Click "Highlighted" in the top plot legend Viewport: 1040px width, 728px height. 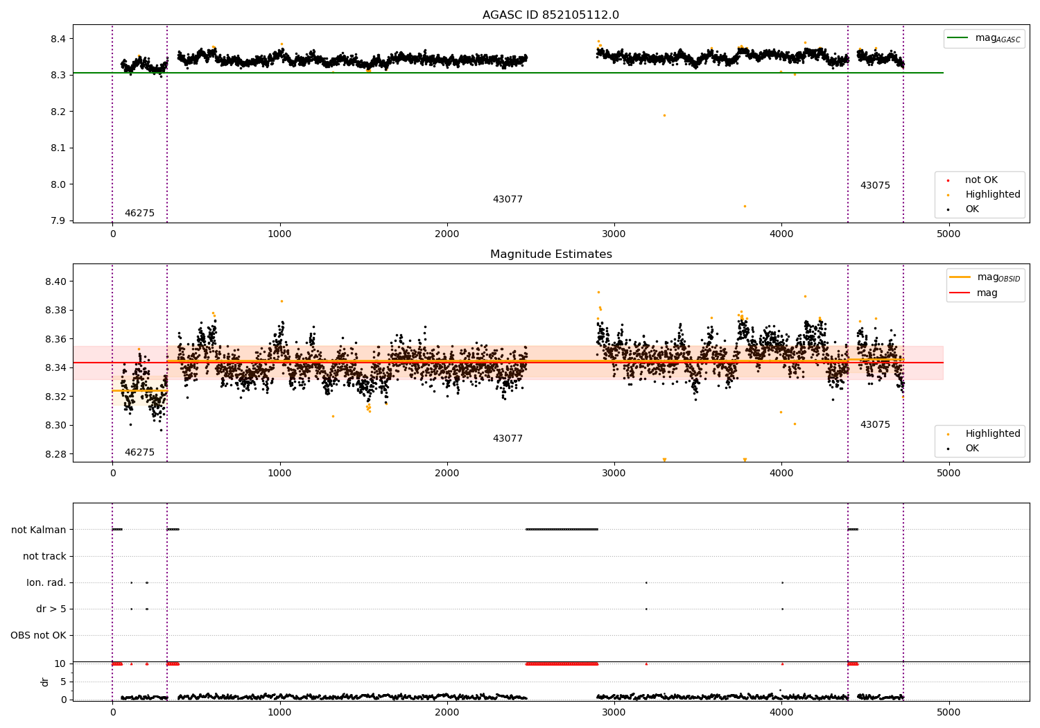click(992, 195)
